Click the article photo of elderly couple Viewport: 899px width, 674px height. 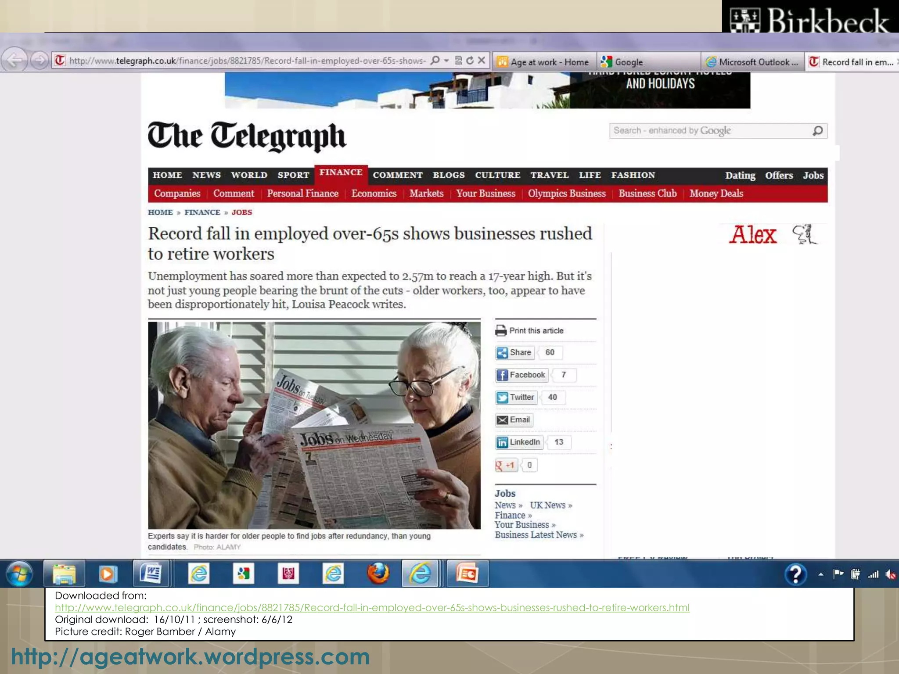point(314,425)
